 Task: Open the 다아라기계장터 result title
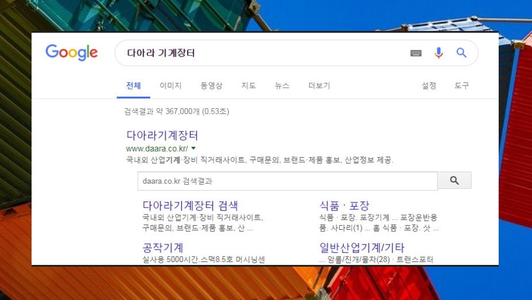tap(162, 136)
